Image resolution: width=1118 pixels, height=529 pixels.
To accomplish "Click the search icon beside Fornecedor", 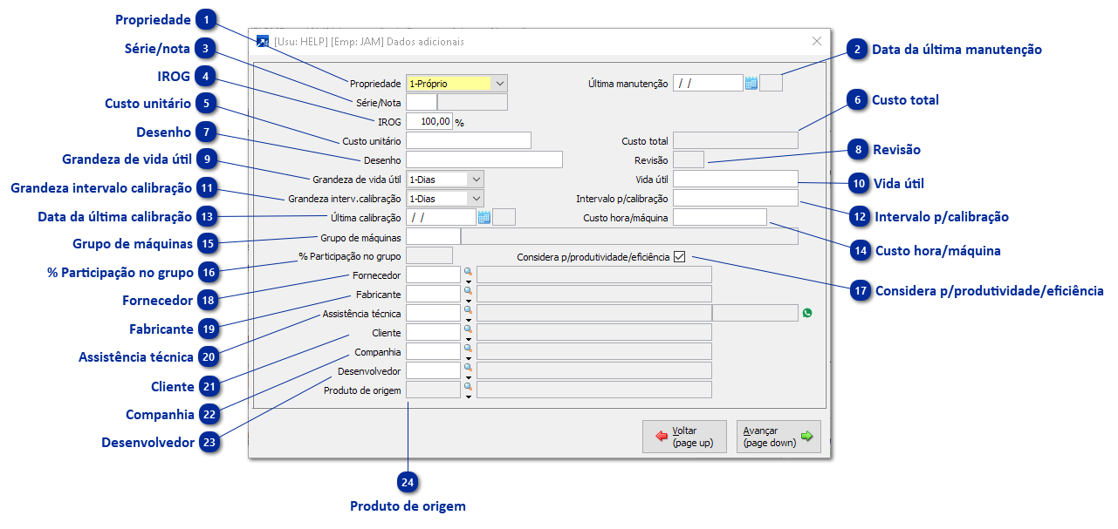I will tap(468, 274).
